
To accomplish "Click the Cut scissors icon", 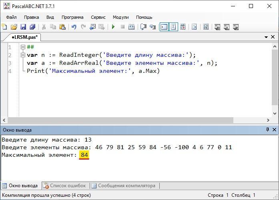I will point(44,27).
